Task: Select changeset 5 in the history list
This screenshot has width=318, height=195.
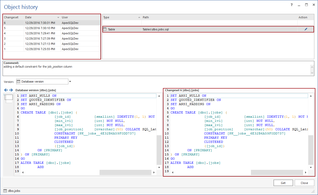Action: tap(39, 28)
